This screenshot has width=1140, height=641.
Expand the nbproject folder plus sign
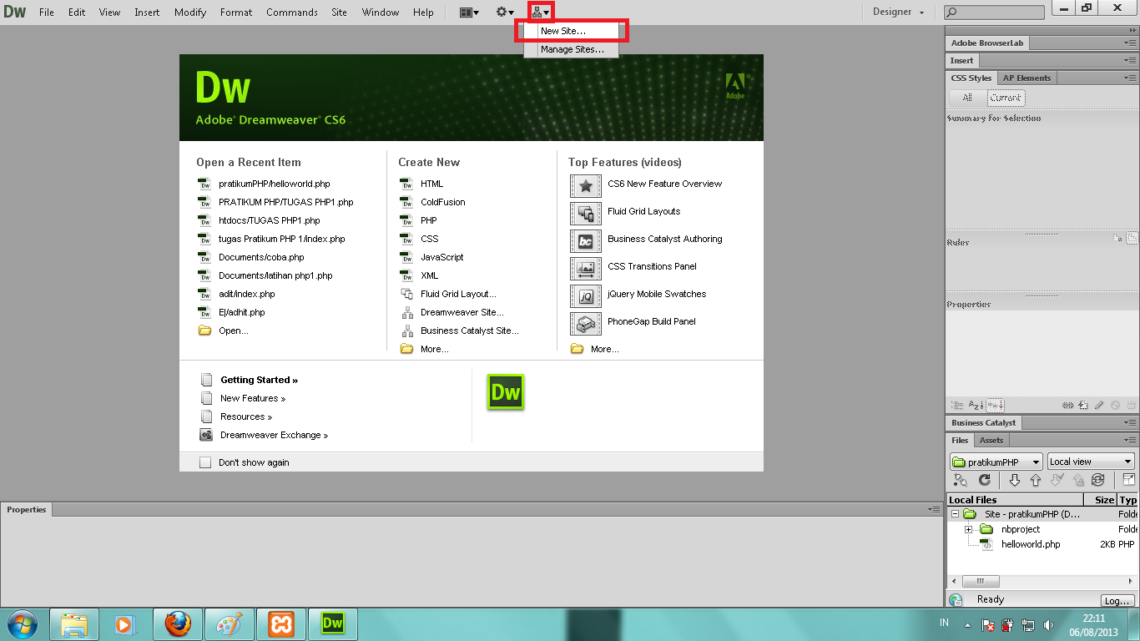(x=969, y=529)
